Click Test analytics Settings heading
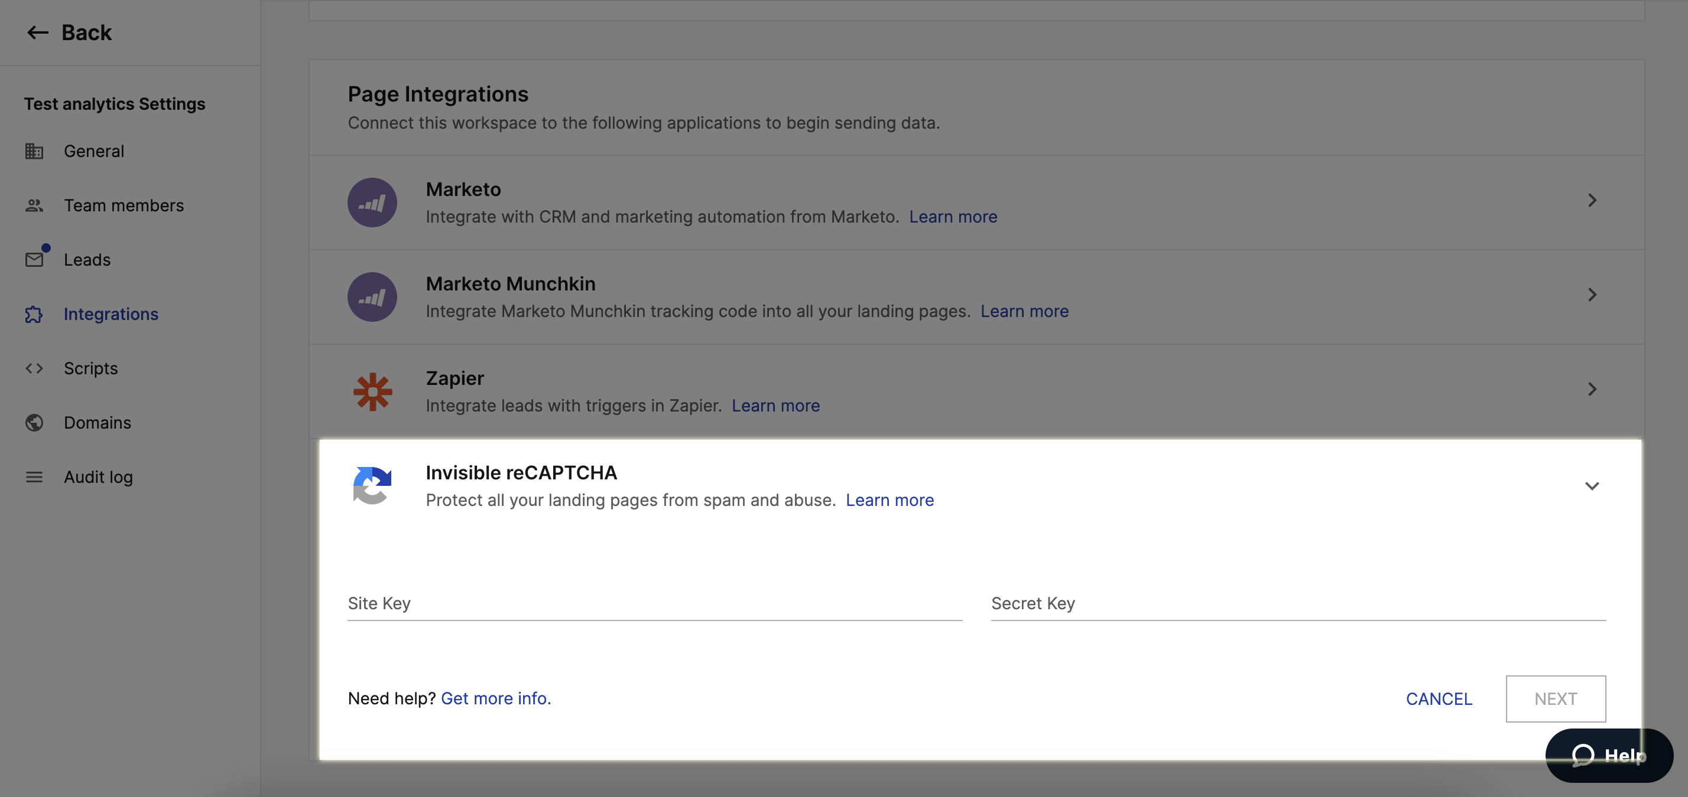Viewport: 1688px width, 797px height. pos(115,103)
